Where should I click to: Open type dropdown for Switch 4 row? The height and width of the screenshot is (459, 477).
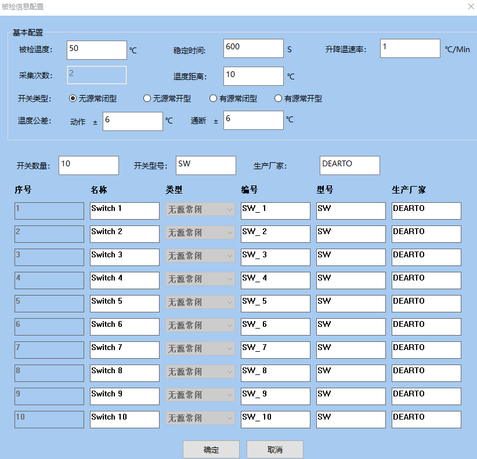coord(200,279)
